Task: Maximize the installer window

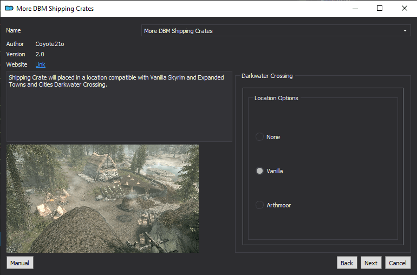Action: pyautogui.click(x=380, y=8)
